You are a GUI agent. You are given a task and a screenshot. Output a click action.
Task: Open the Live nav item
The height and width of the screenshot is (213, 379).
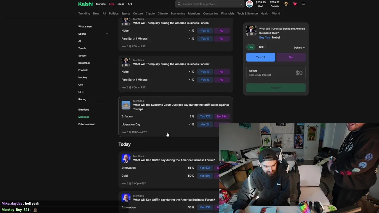tap(111, 4)
